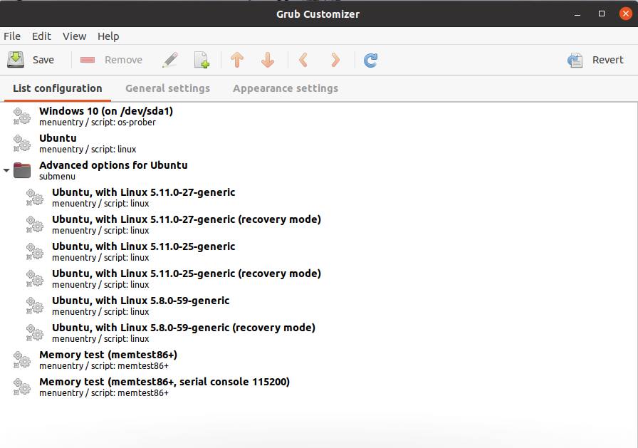The height and width of the screenshot is (448, 638).
Task: Click the blue reload icon
Action: click(370, 61)
